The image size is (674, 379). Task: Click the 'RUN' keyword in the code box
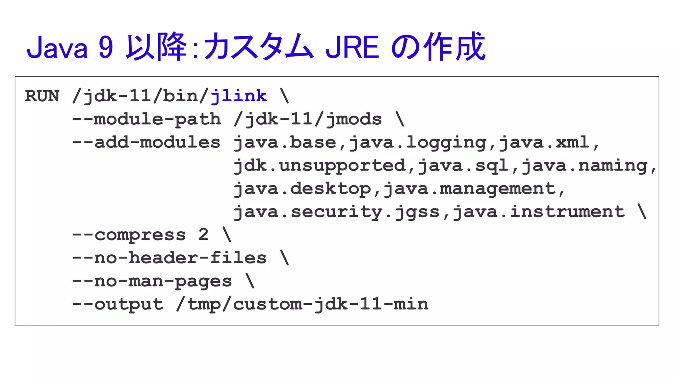42,96
